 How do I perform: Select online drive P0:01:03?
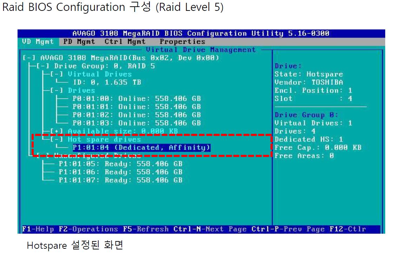point(136,123)
